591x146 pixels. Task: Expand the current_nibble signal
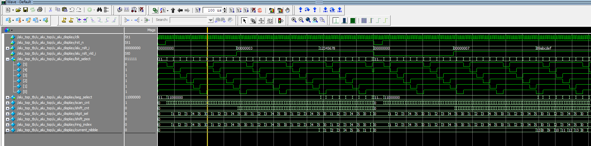point(7,130)
